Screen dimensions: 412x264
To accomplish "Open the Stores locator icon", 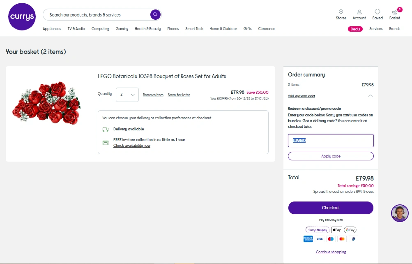I will click(x=341, y=12).
